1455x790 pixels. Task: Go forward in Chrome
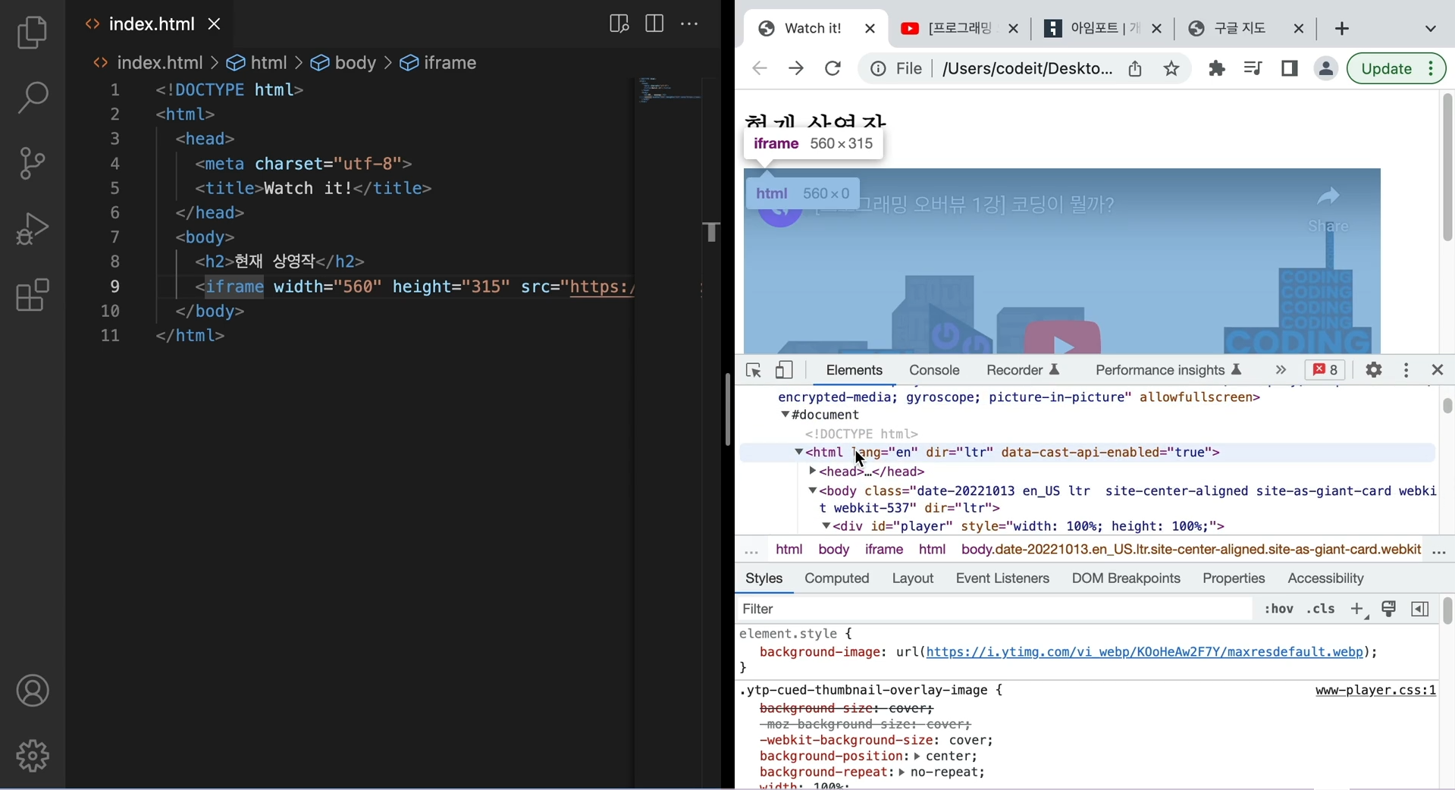[795, 69]
